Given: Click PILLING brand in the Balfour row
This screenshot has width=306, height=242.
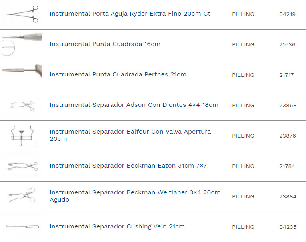Looking at the screenshot, I should point(243,136).
